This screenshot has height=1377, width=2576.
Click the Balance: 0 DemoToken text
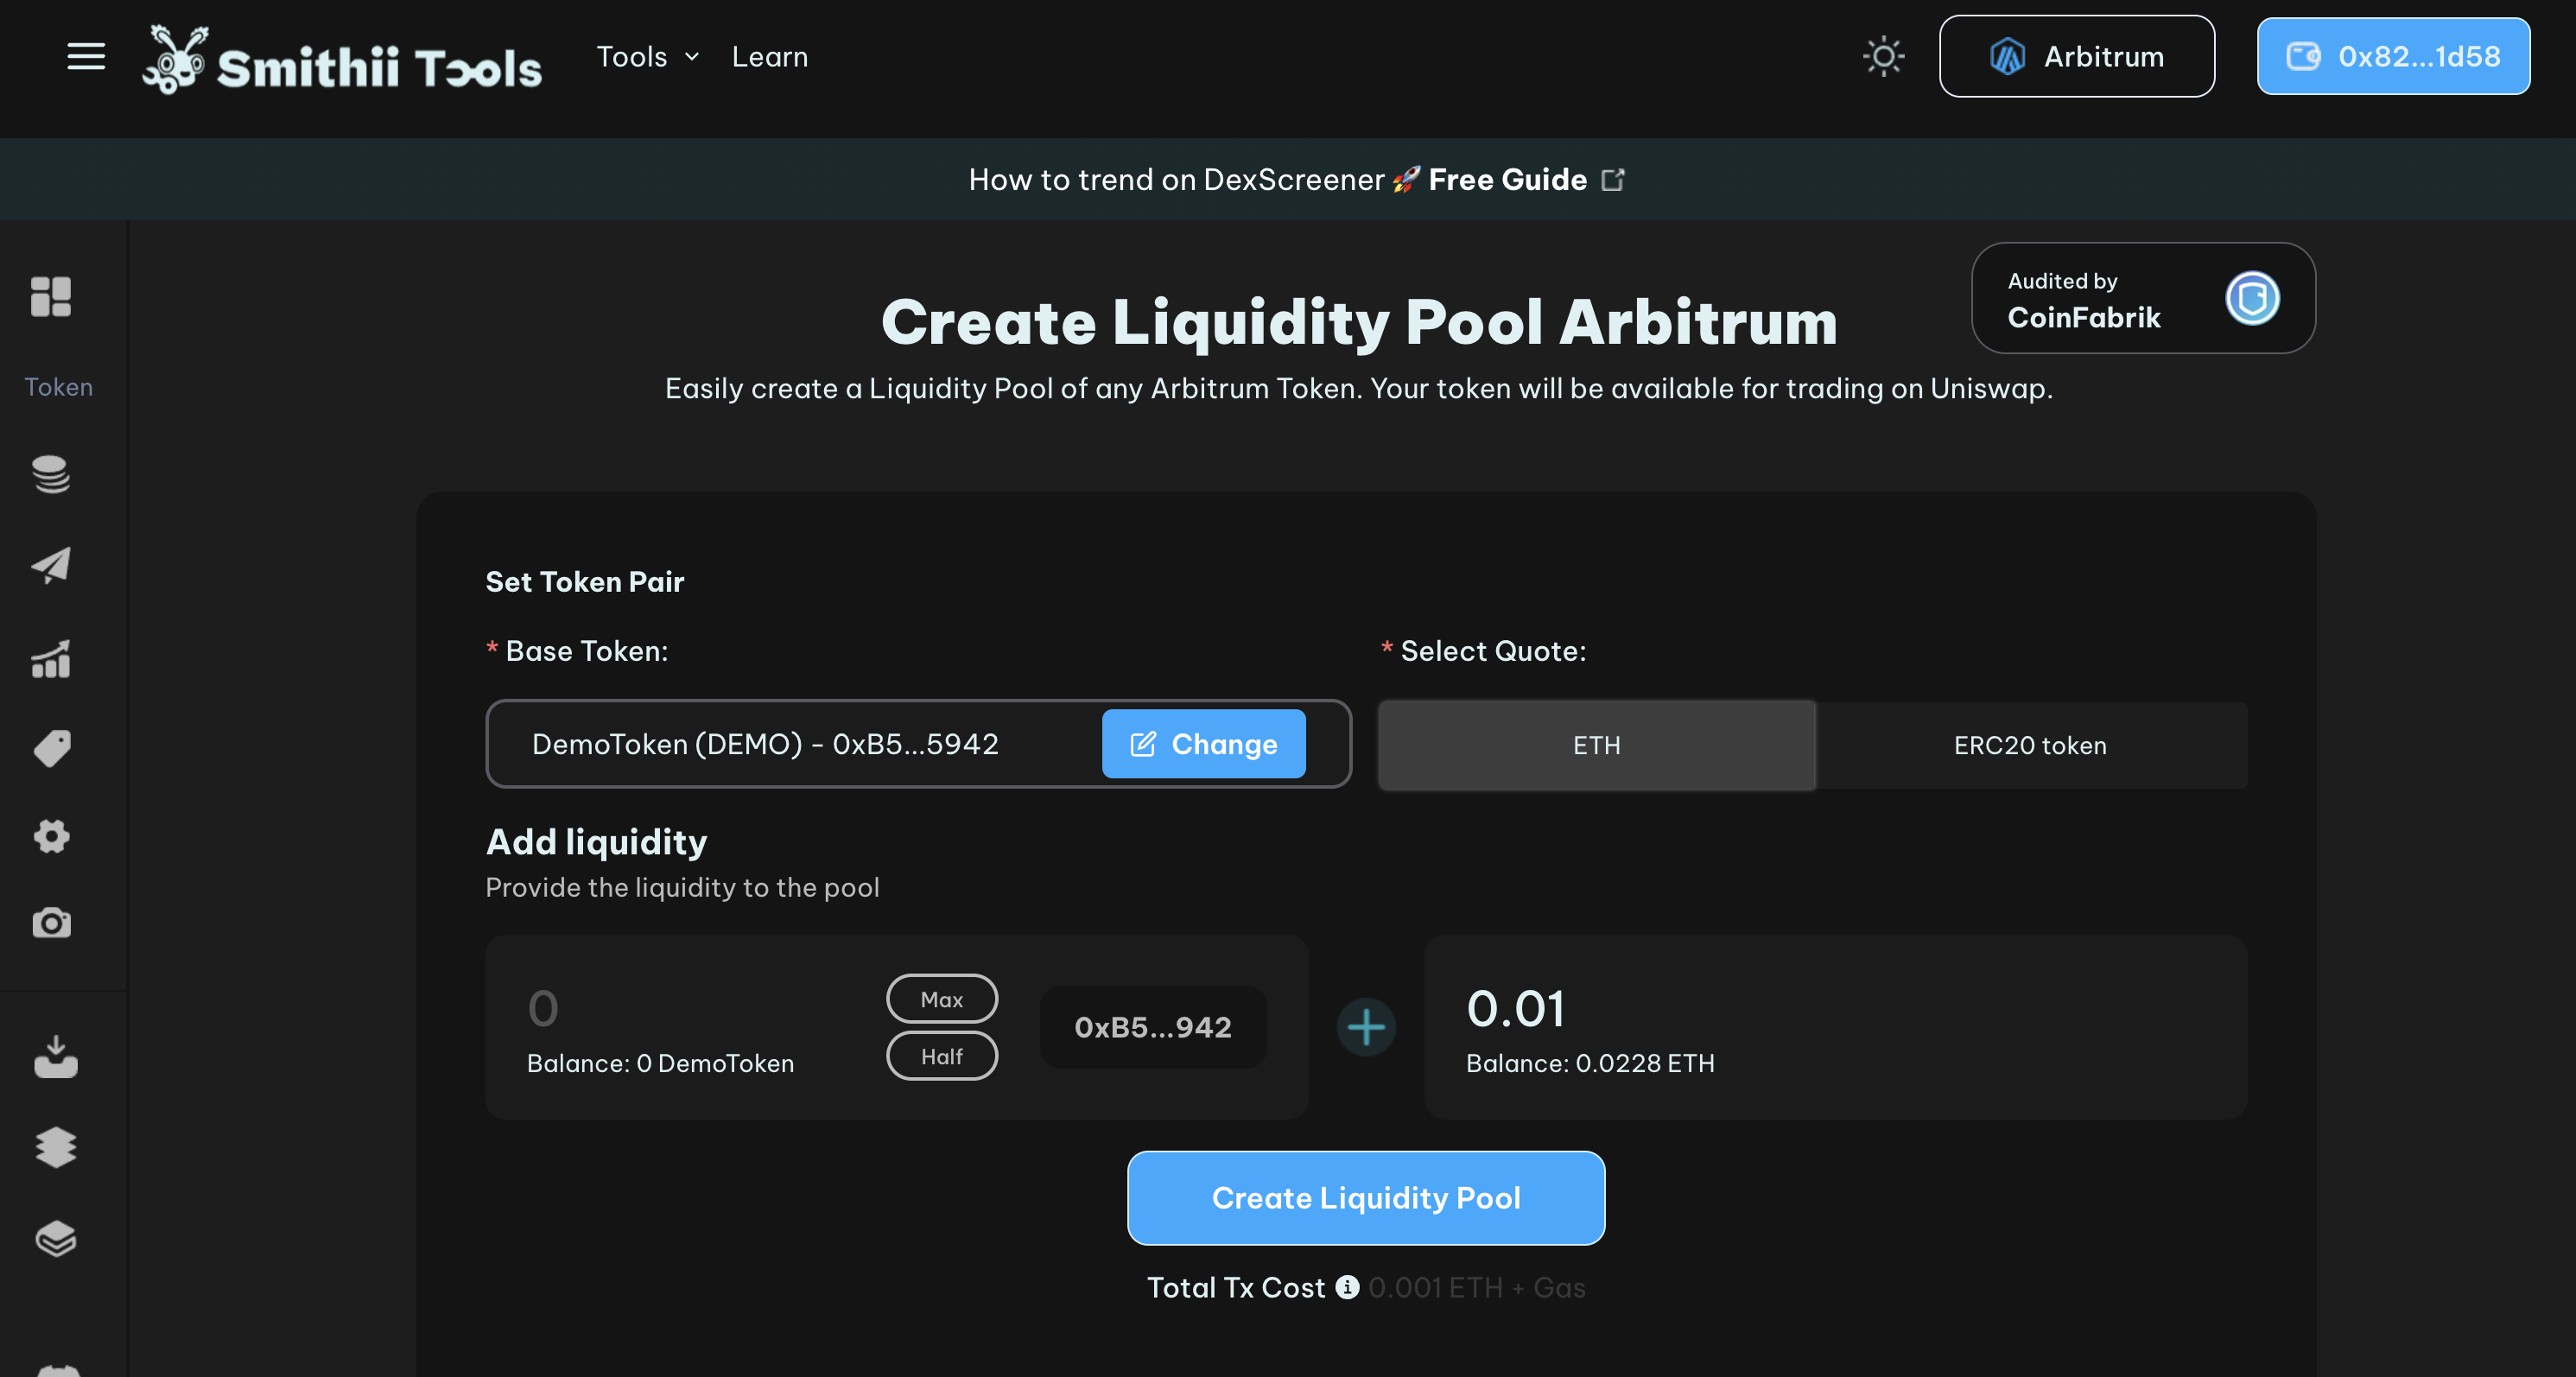(x=660, y=1063)
